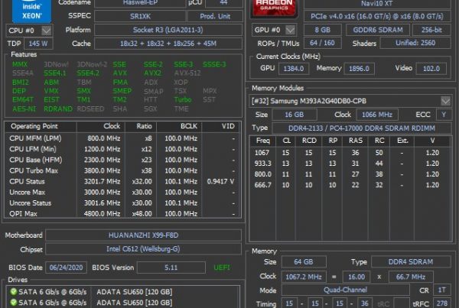The image size is (459, 308).
Task: Click the Chipset field Intel C612 (Wellsburg-G)
Action: (144, 249)
